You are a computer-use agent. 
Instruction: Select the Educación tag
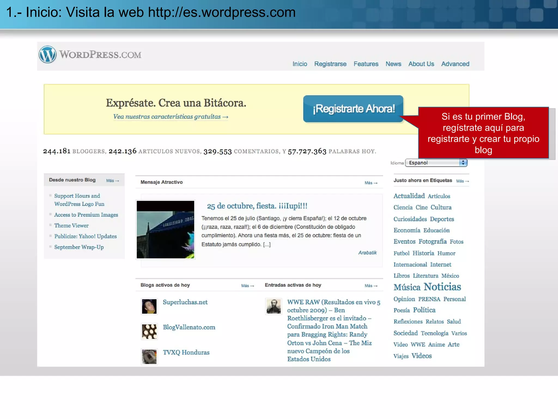[x=436, y=230]
